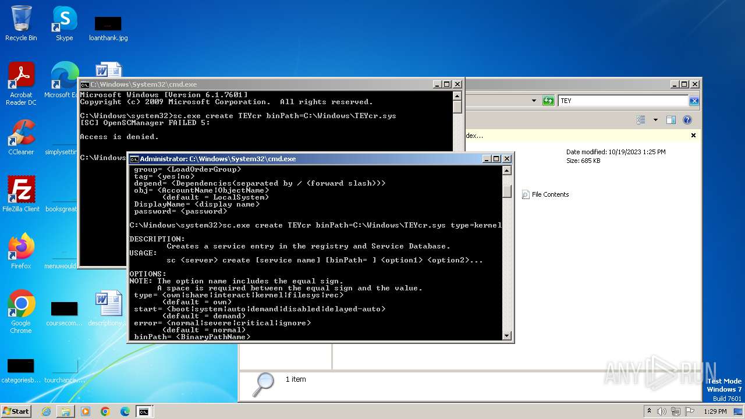The height and width of the screenshot is (419, 745).
Task: Click the Explorer change view icon
Action: click(641, 120)
